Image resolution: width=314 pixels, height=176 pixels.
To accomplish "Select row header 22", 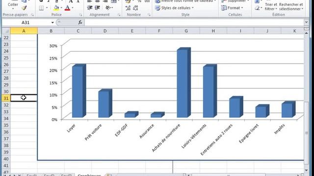I will 6,38.
